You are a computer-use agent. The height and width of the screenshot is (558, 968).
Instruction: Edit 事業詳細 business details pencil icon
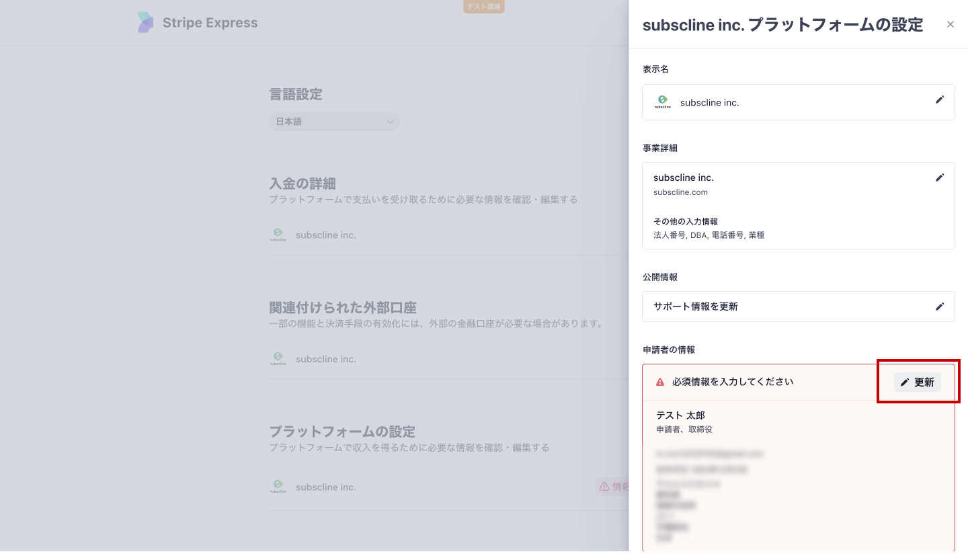[x=940, y=177]
